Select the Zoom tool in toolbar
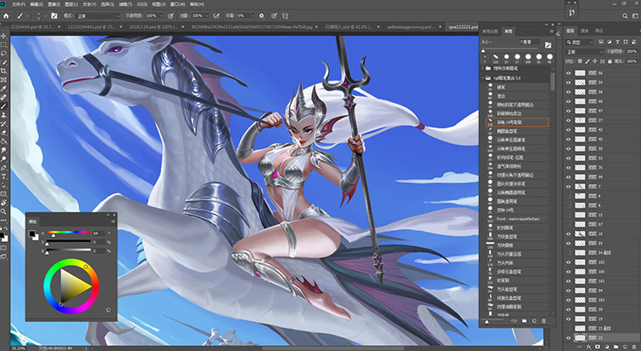The height and width of the screenshot is (351, 641). [3, 211]
